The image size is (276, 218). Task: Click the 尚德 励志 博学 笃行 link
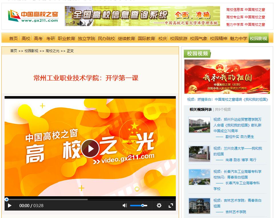(241, 160)
